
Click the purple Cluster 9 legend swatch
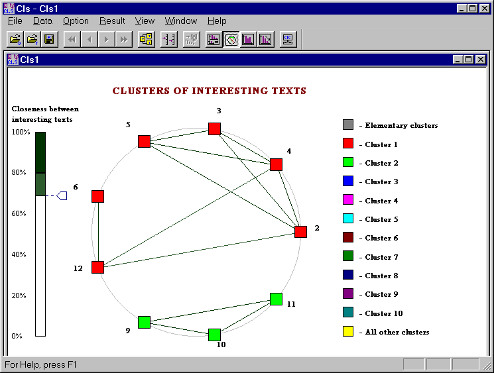[348, 293]
